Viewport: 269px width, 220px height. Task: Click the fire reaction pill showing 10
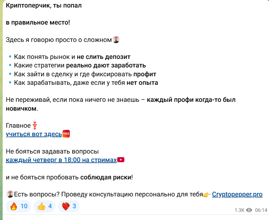click(18, 206)
